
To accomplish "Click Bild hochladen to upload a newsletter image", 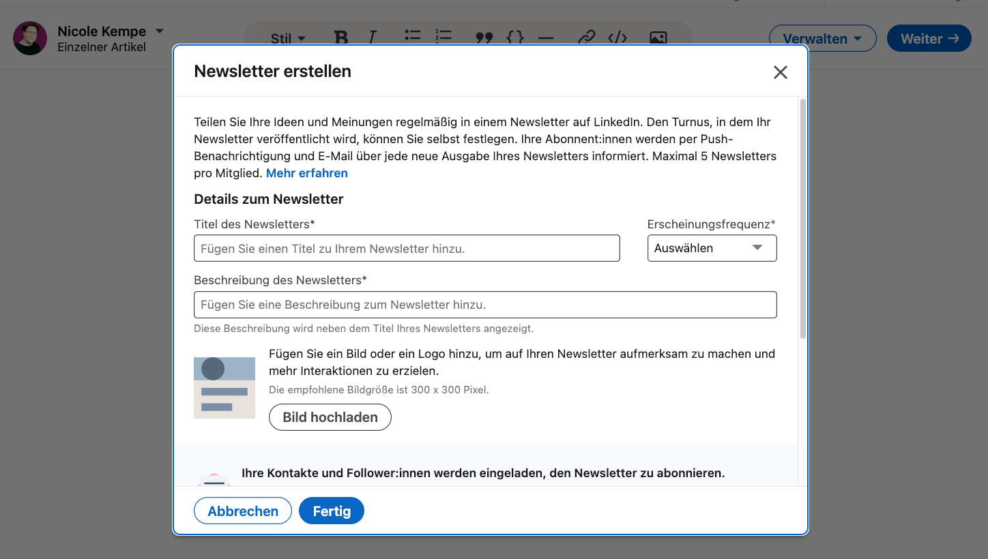I will pyautogui.click(x=330, y=417).
